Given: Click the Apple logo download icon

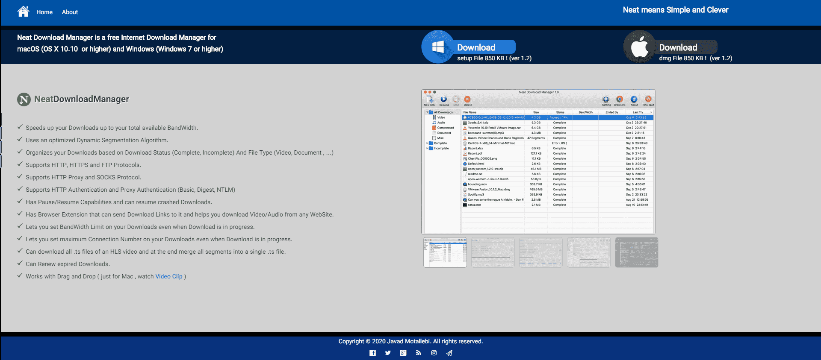Looking at the screenshot, I should tap(639, 47).
